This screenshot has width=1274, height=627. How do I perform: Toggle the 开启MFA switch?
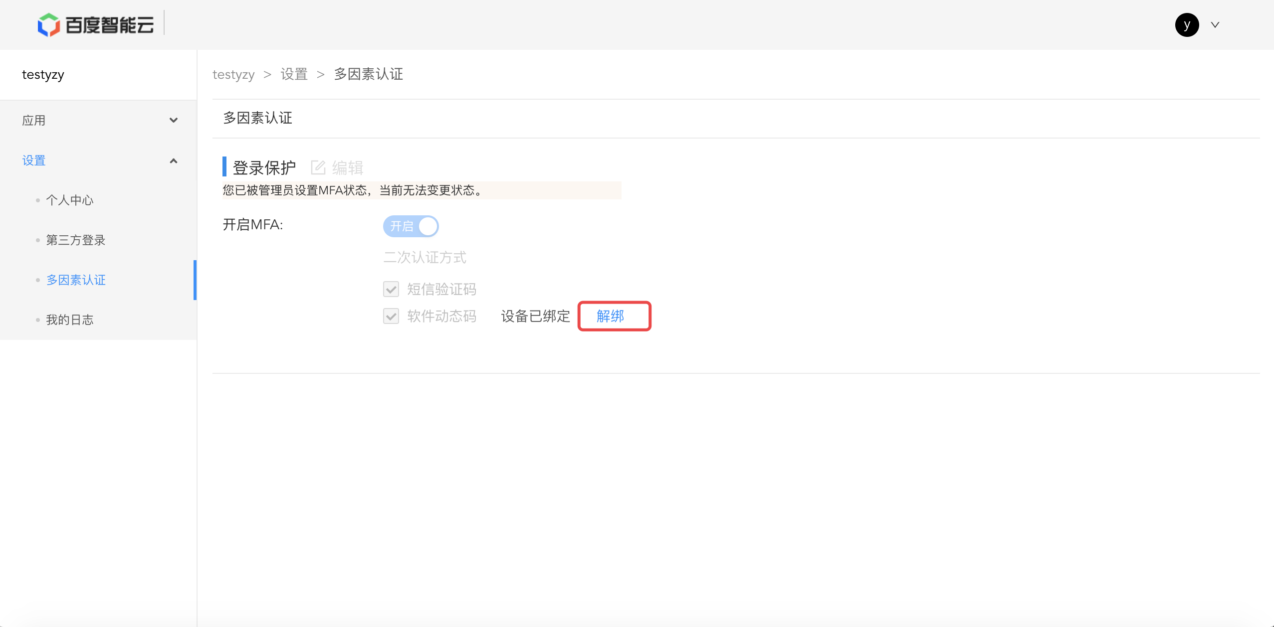point(411,226)
